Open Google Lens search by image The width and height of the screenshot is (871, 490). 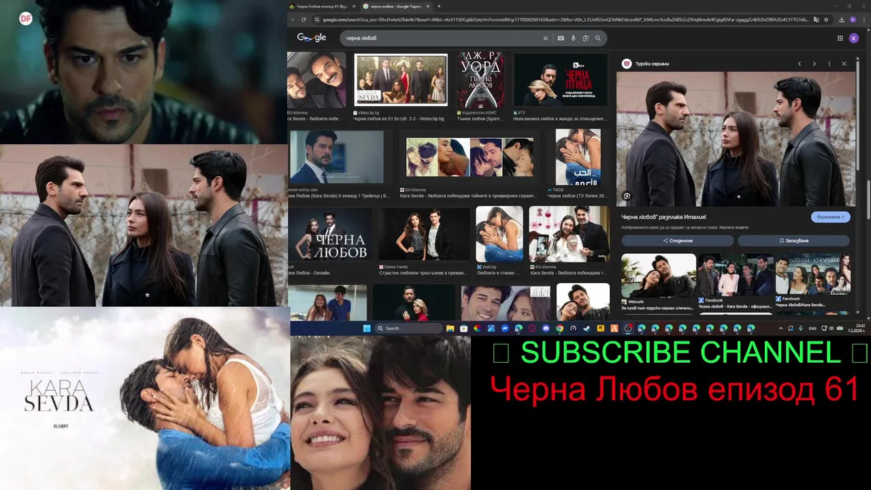pos(585,38)
